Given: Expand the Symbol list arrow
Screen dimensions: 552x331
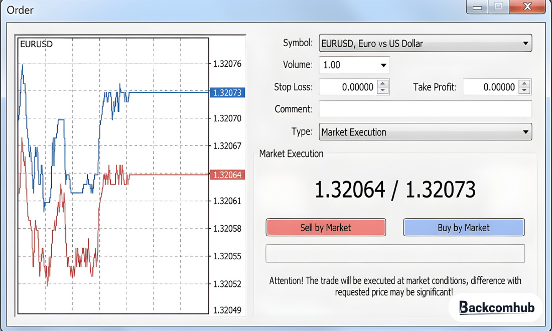Looking at the screenshot, I should click(525, 43).
